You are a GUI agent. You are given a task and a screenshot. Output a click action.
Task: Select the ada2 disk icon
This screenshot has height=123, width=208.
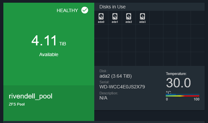click(129, 16)
